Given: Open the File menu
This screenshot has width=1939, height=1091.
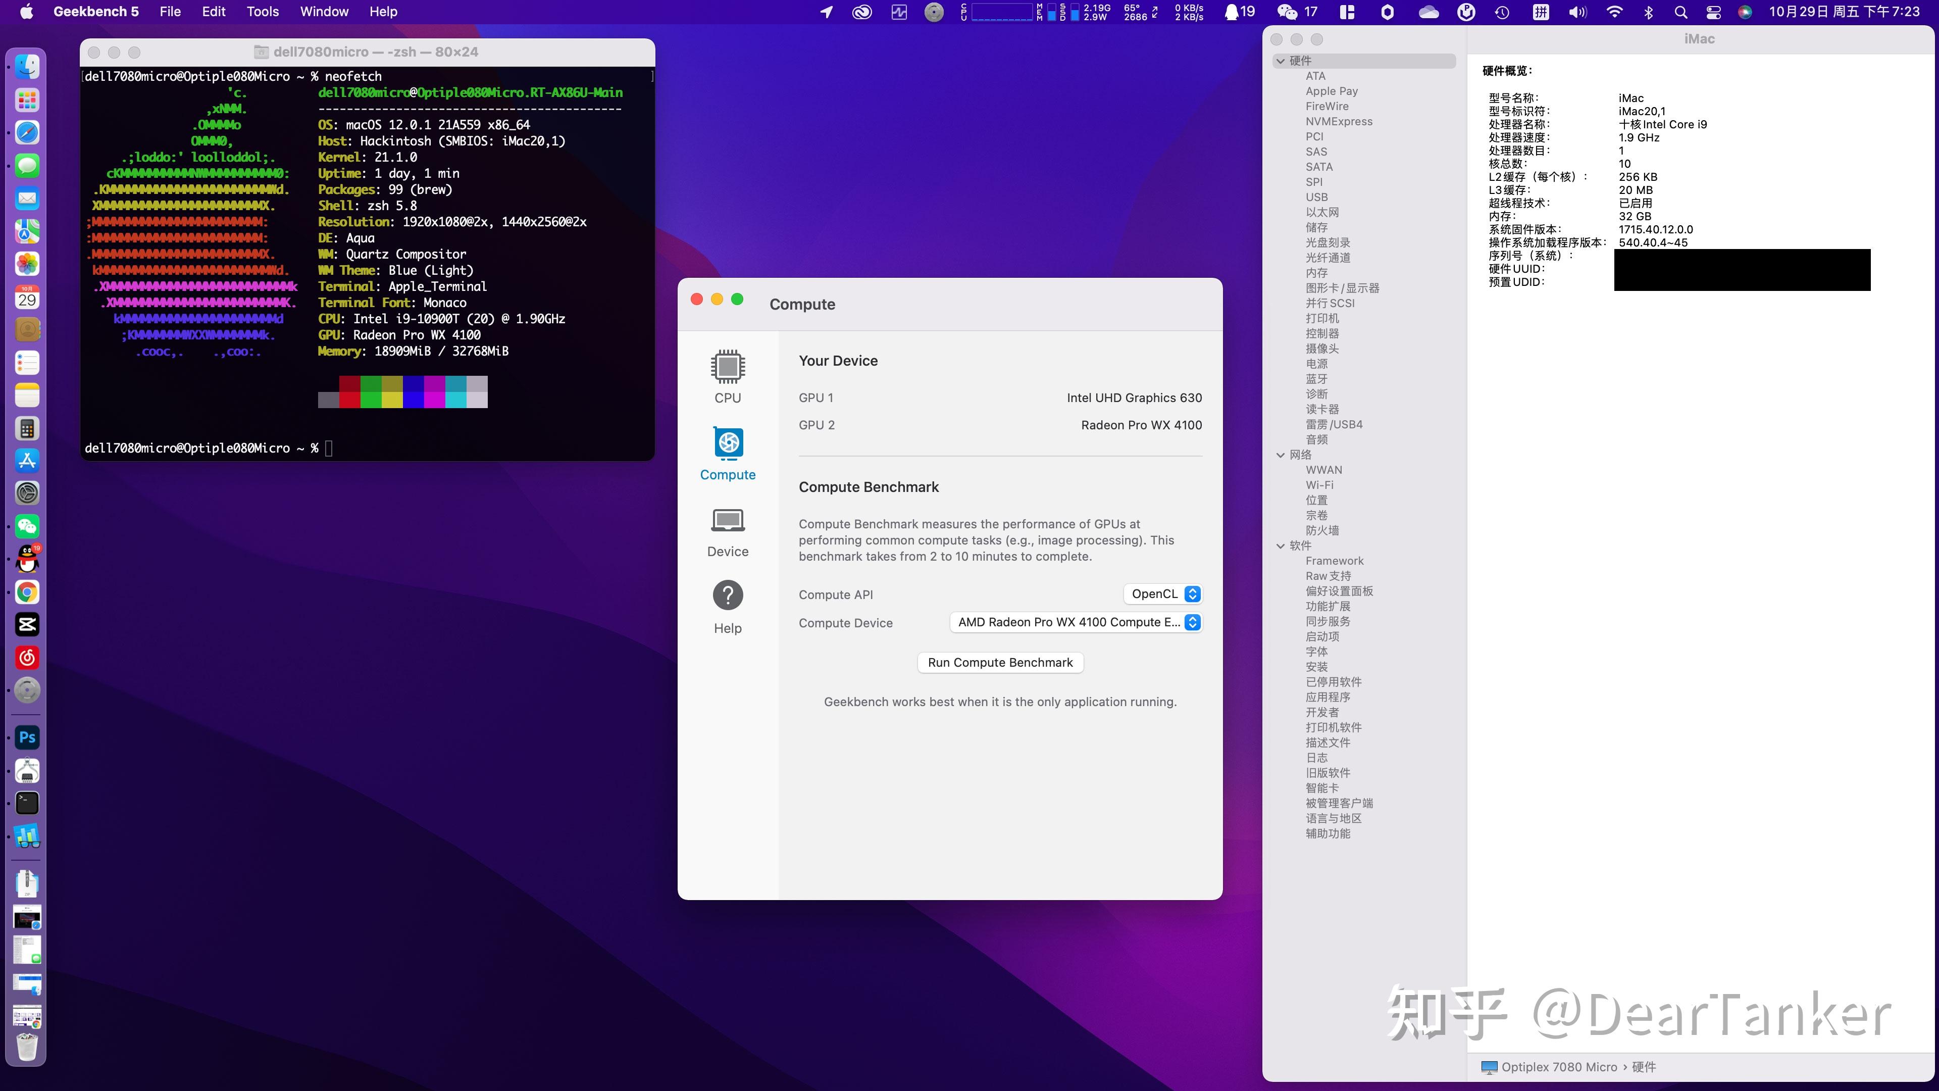Looking at the screenshot, I should pos(170,11).
